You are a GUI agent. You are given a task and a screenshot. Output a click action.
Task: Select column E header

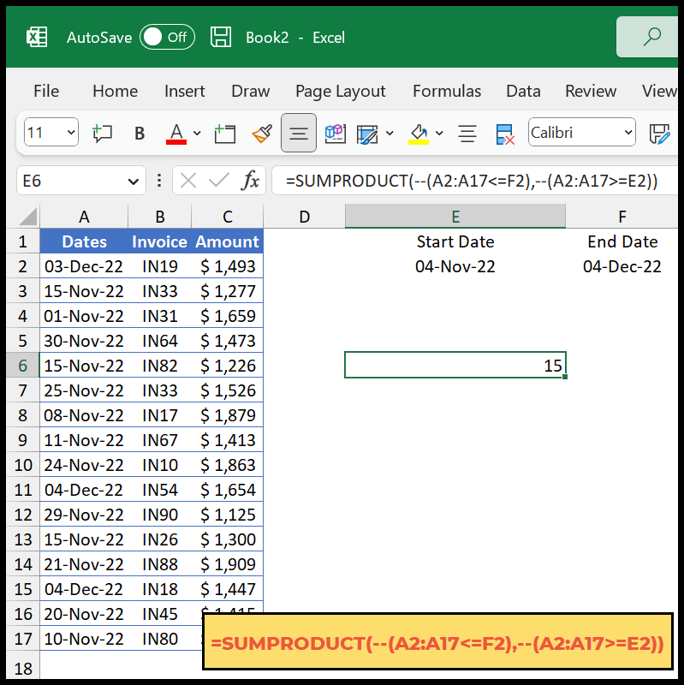point(455,217)
